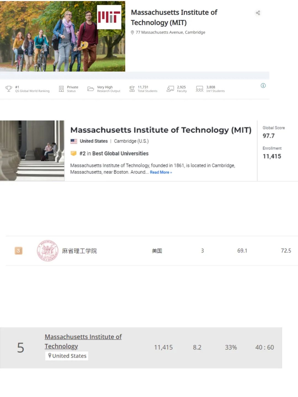Click the large Massachusetts Institute of Technology (MIT) heading

161,130
